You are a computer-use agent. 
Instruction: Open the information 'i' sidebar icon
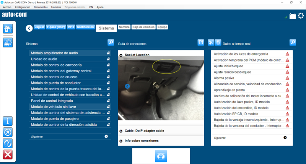click(8, 121)
